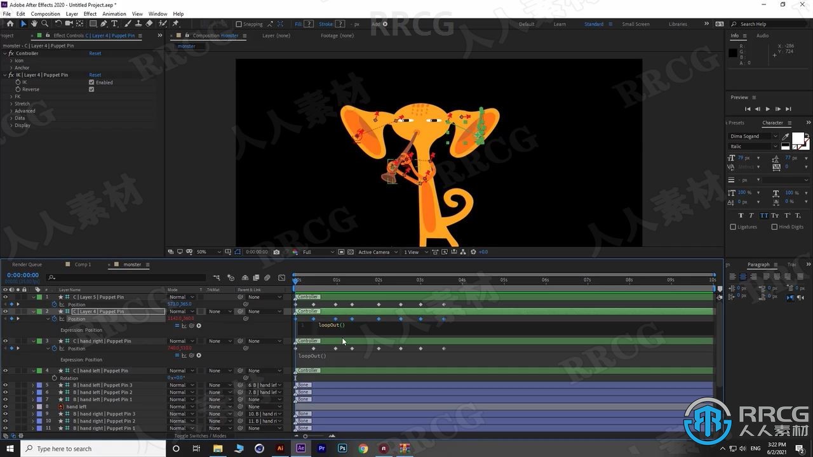Viewport: 813px width, 457px height.
Task: Select the Small Screen workspace
Action: 636,24
